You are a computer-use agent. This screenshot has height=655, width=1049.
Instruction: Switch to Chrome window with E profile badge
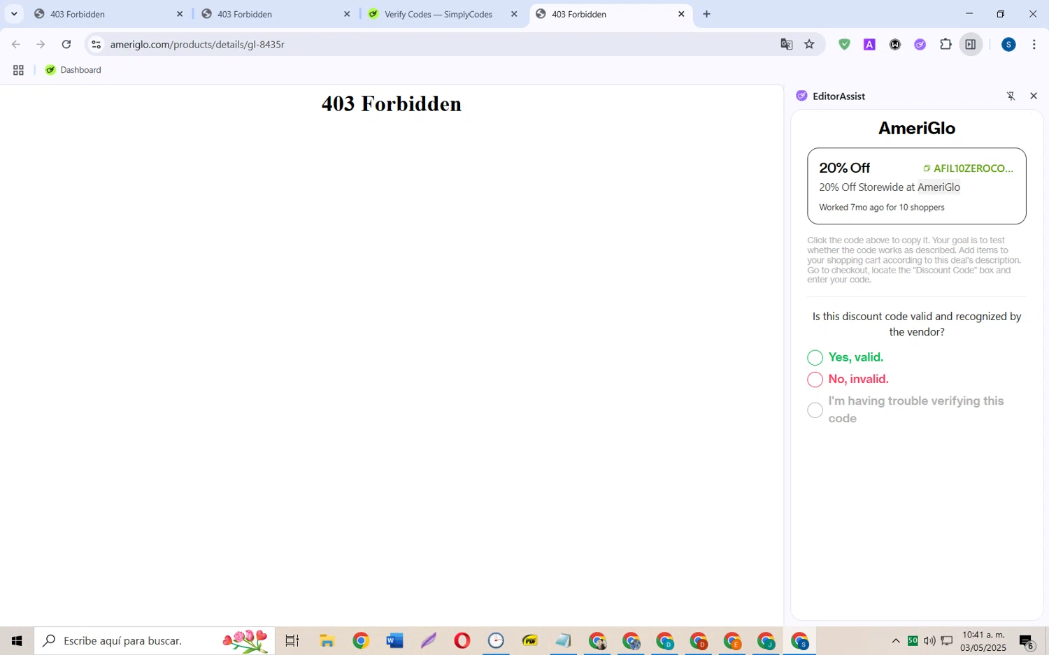click(x=732, y=640)
